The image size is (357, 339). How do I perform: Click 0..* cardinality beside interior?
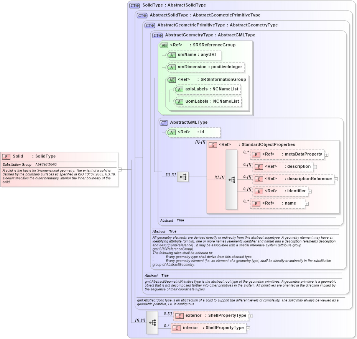[167, 326]
